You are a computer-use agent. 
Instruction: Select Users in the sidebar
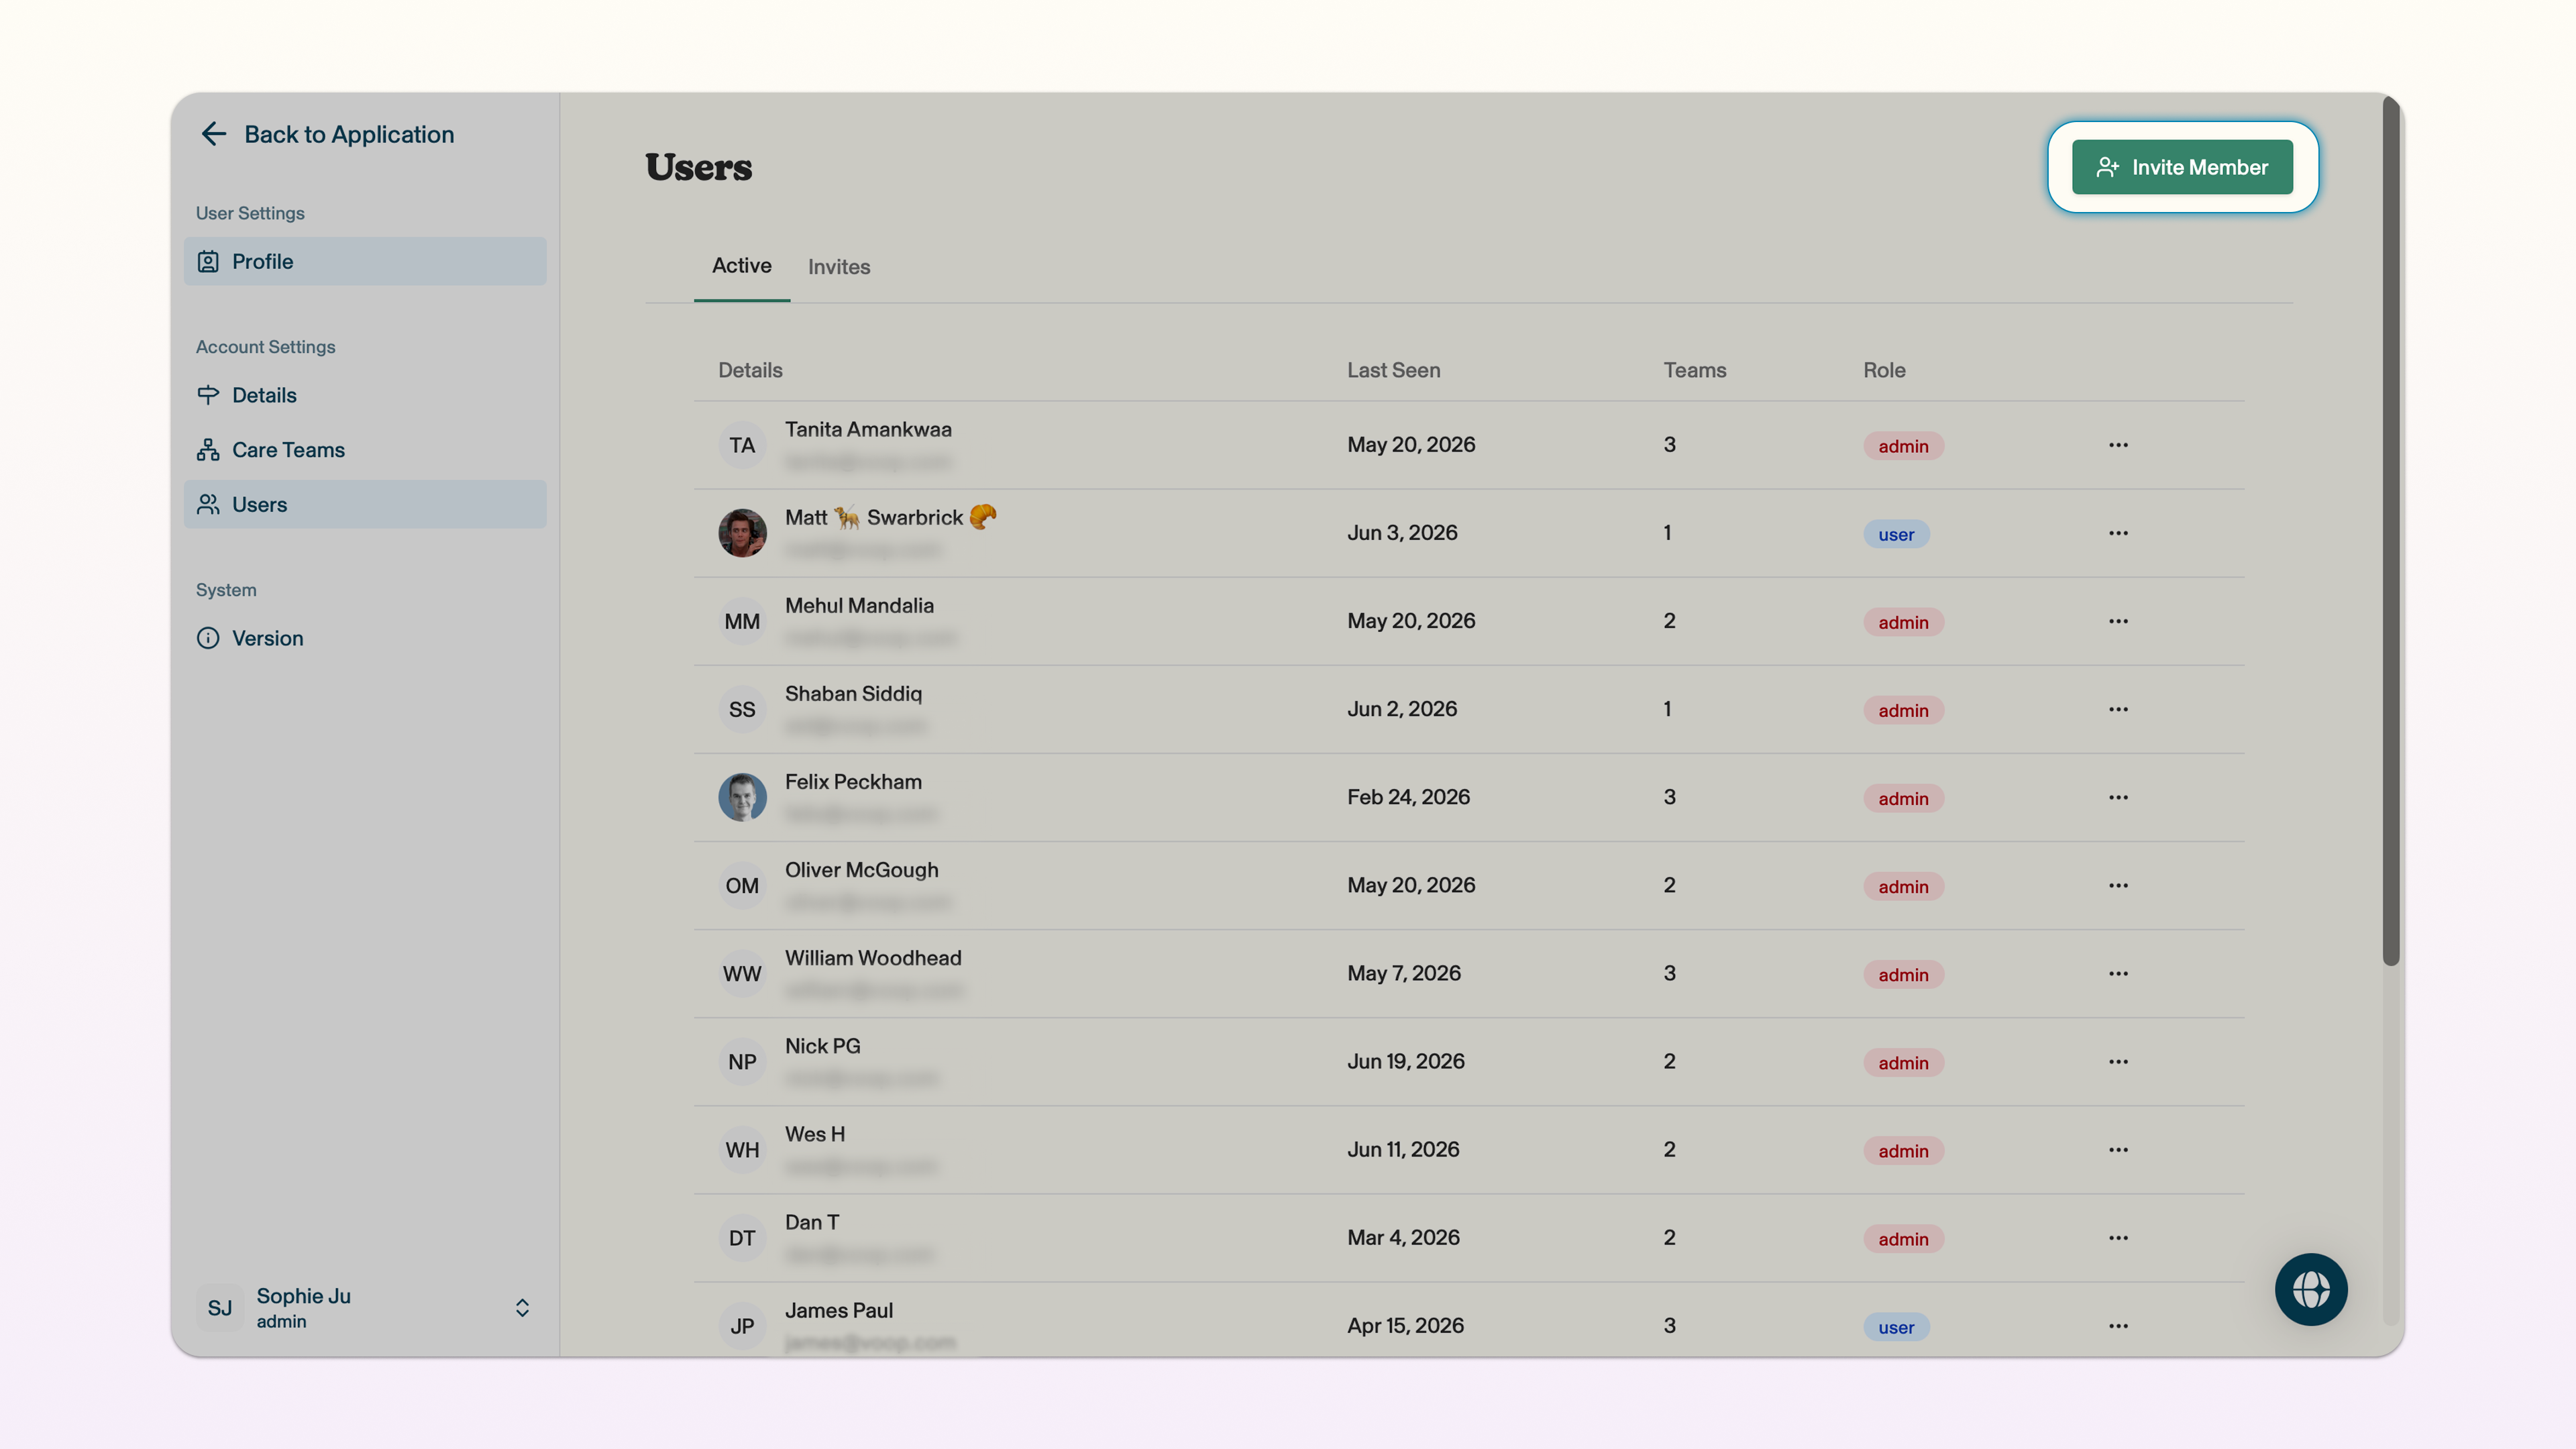[365, 504]
